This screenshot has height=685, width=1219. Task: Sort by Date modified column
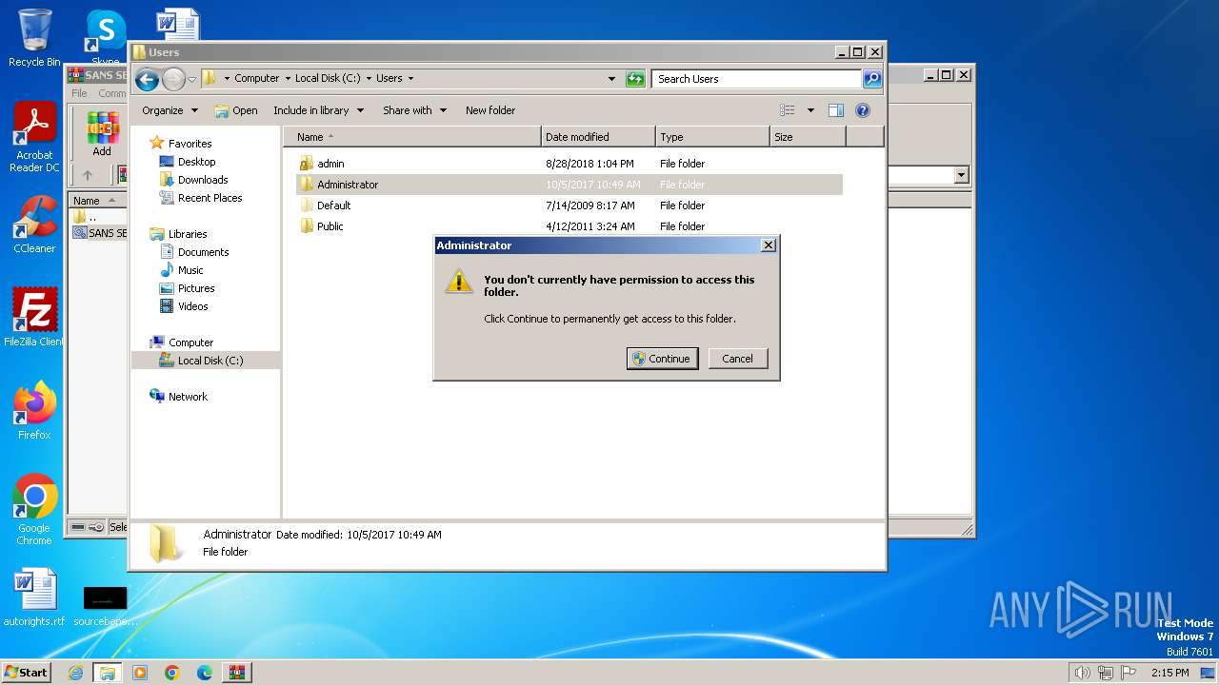pos(598,137)
